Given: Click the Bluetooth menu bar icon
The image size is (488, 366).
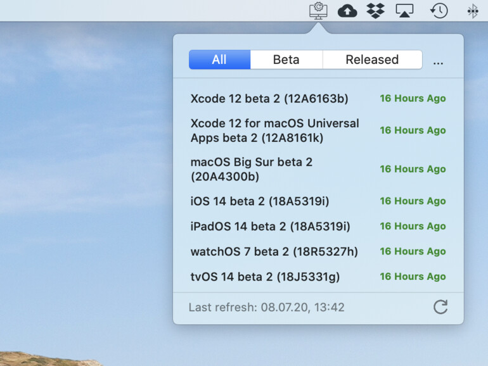Looking at the screenshot, I should [x=472, y=11].
